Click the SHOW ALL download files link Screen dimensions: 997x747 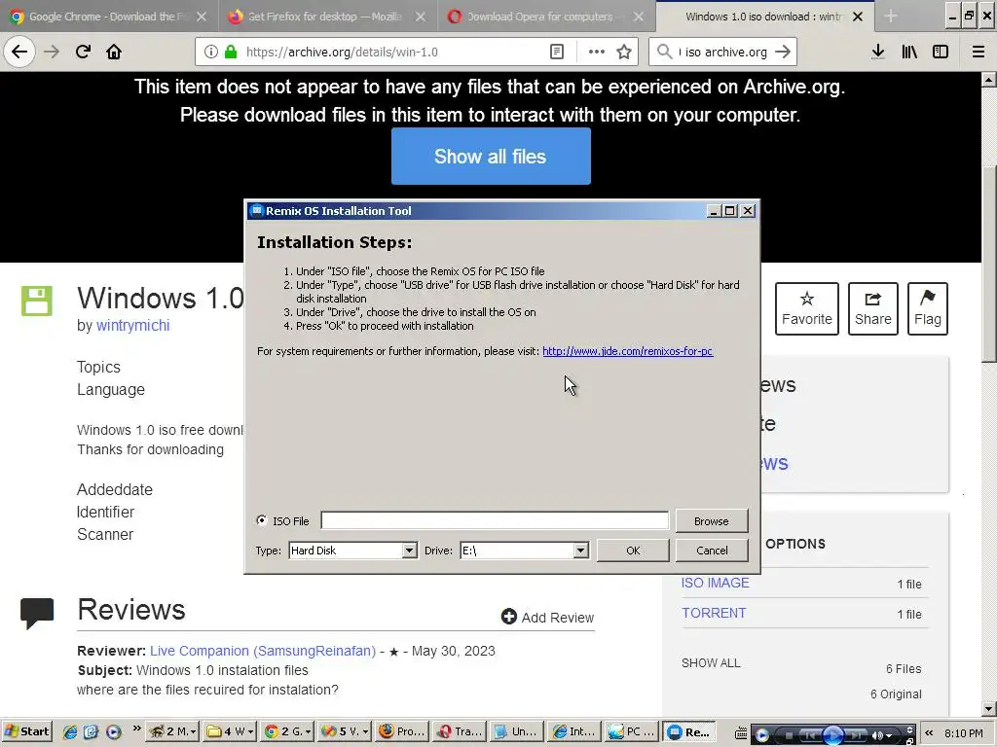click(711, 663)
